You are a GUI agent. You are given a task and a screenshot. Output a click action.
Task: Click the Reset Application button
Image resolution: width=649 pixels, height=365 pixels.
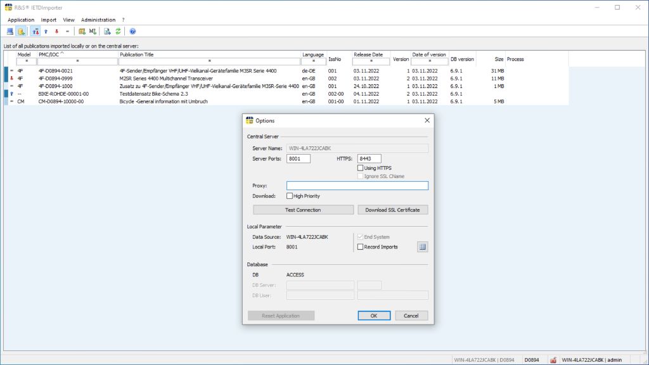click(281, 316)
